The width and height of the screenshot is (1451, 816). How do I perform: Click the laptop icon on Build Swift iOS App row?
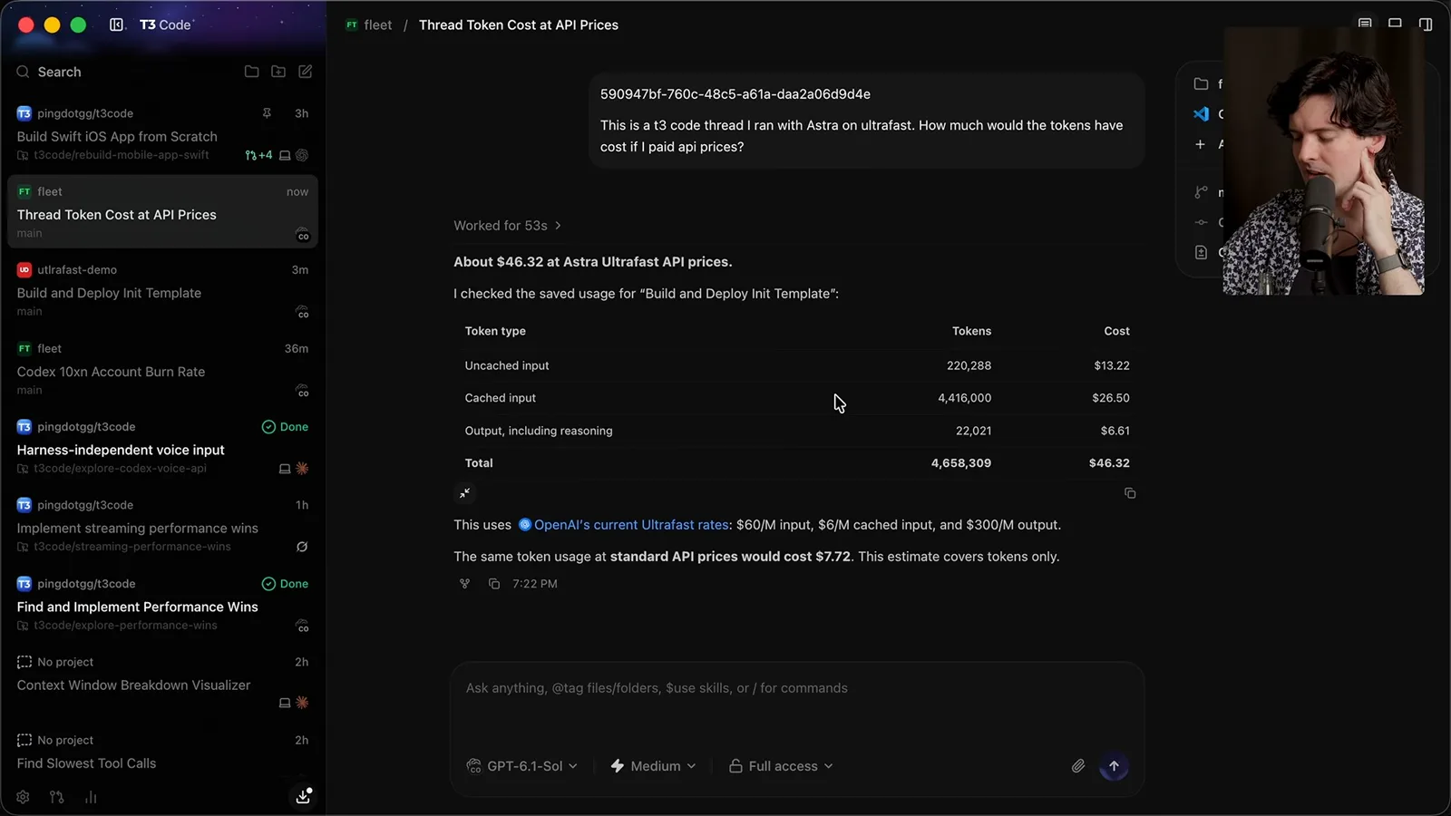point(285,155)
